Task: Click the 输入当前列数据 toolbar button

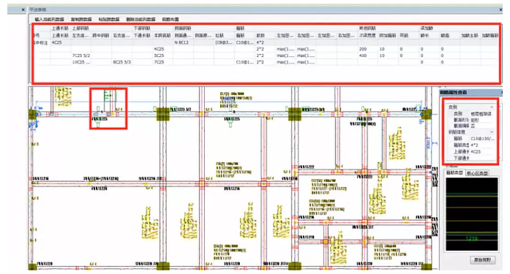Action: point(50,20)
